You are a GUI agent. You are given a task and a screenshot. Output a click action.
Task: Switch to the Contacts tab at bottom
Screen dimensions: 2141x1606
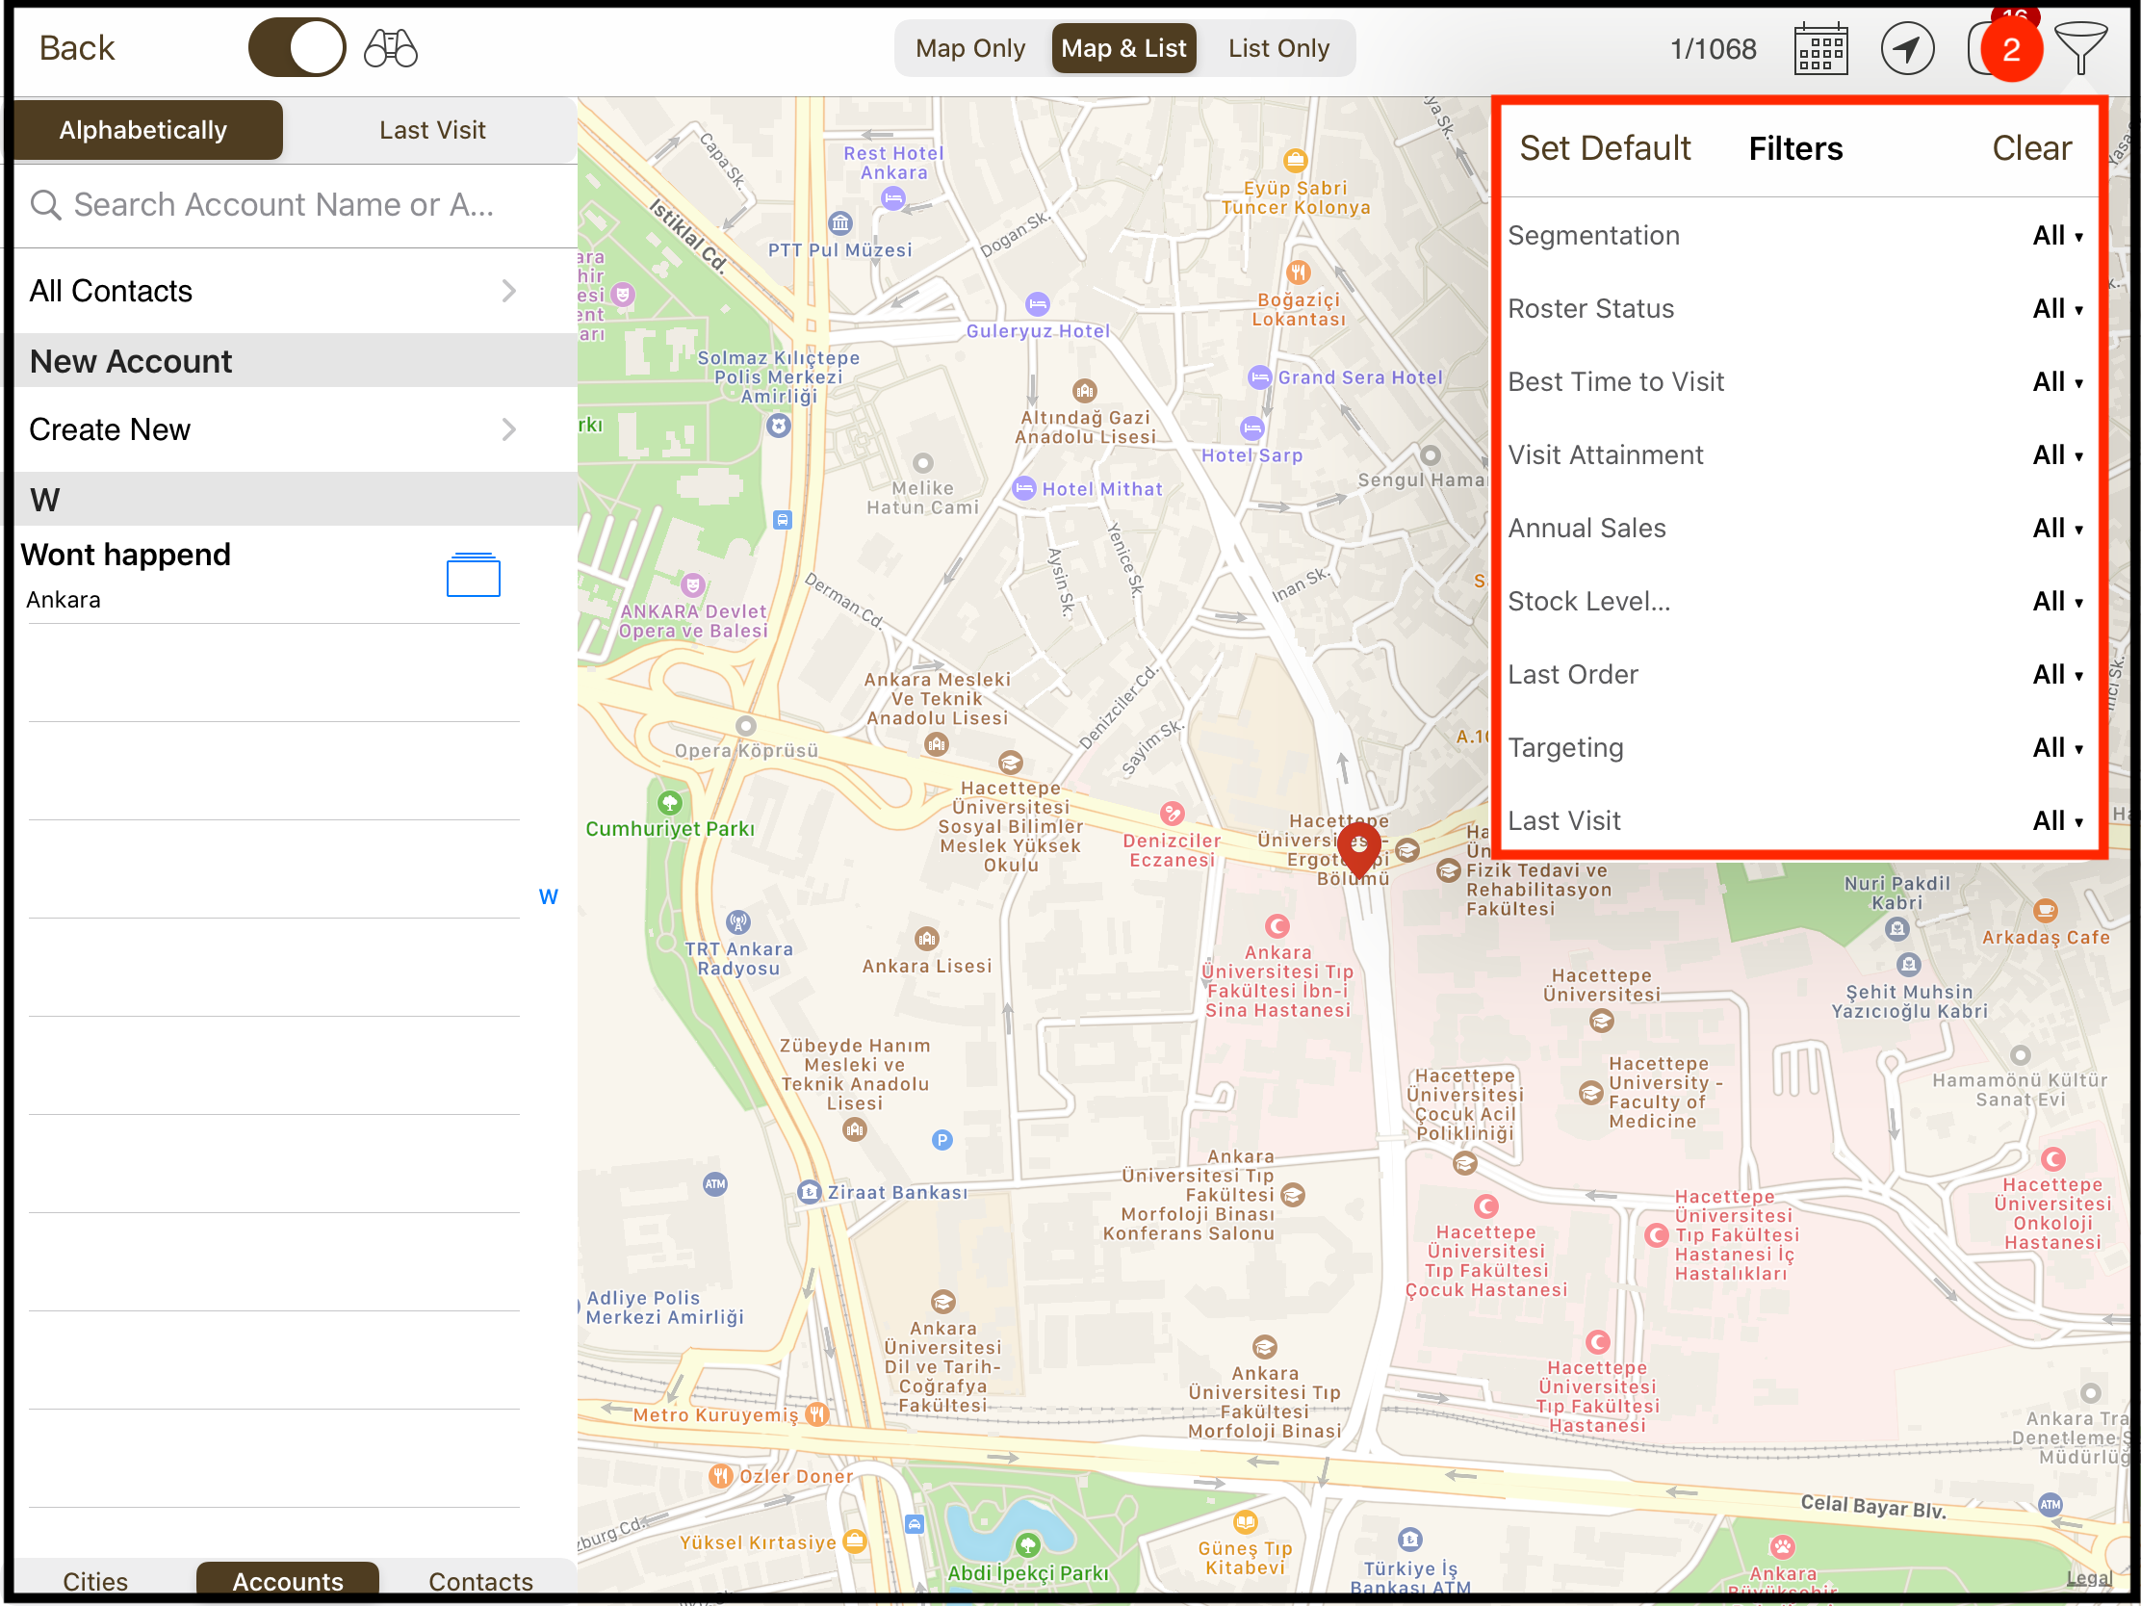[481, 1580]
